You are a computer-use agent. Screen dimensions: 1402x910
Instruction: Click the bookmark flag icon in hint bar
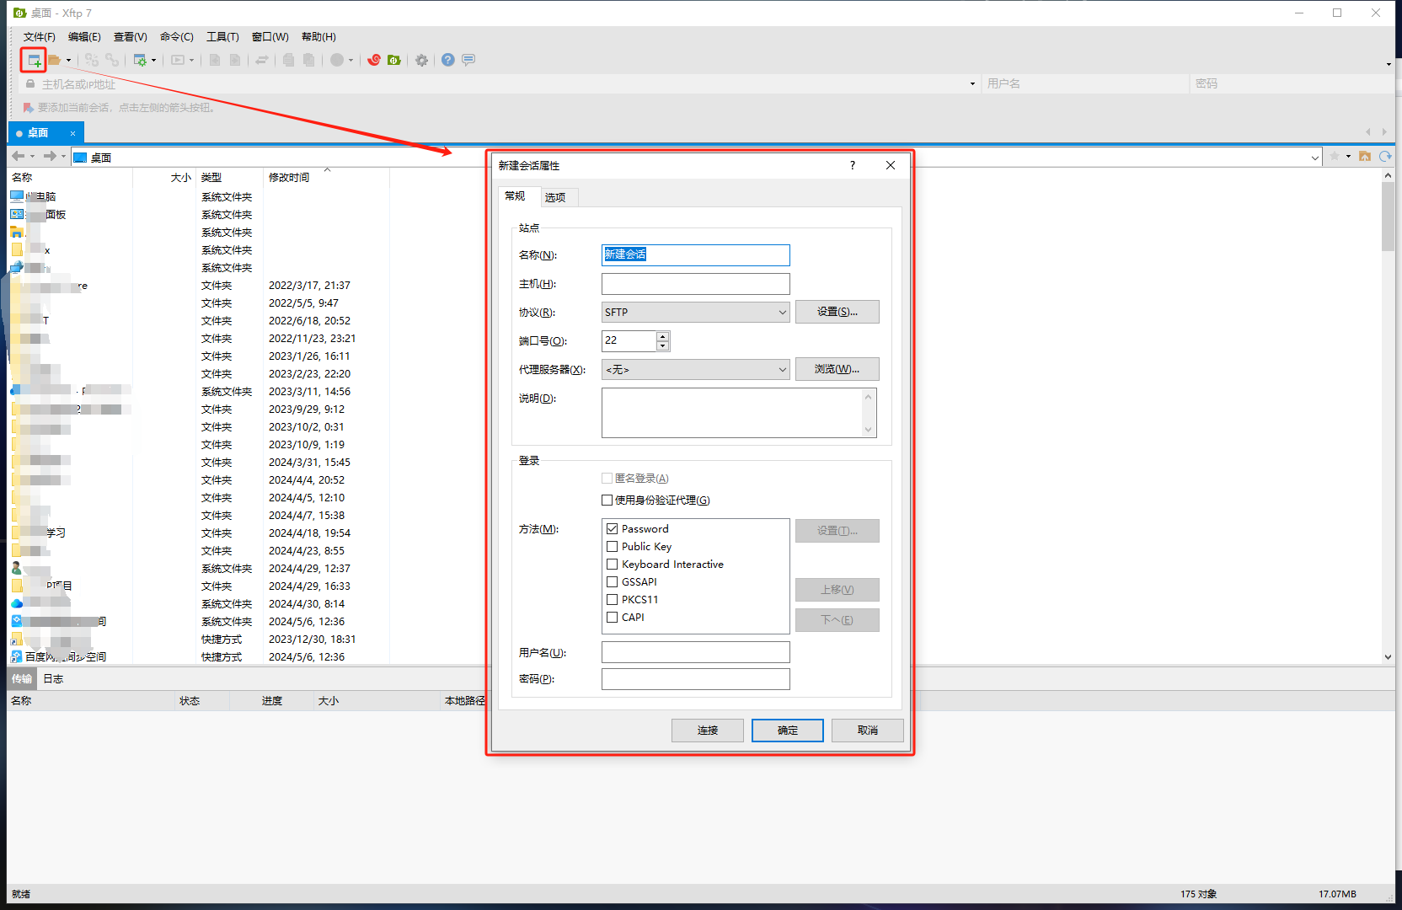click(x=29, y=108)
